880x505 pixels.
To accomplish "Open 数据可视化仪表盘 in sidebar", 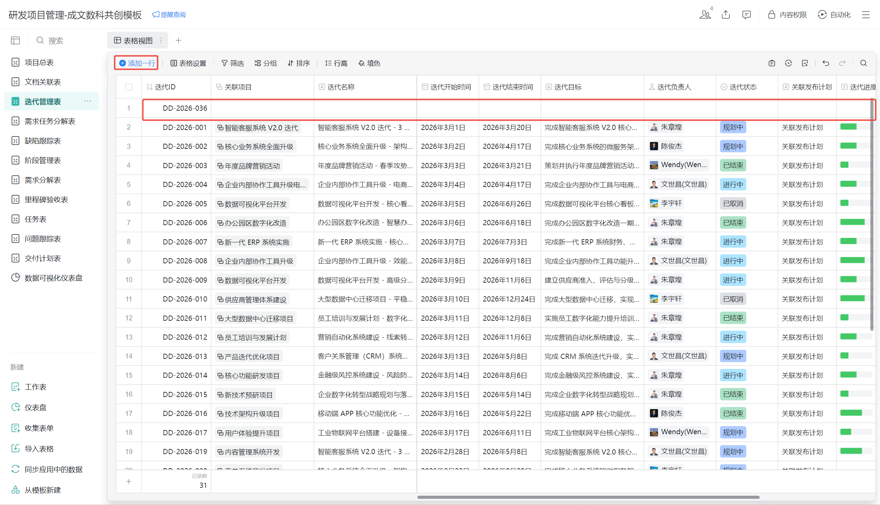I will coord(53,278).
